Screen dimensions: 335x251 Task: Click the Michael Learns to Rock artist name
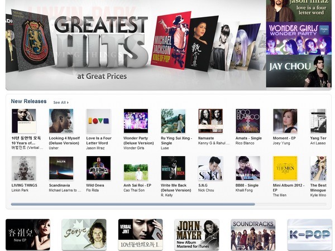pyautogui.click(x=65, y=190)
